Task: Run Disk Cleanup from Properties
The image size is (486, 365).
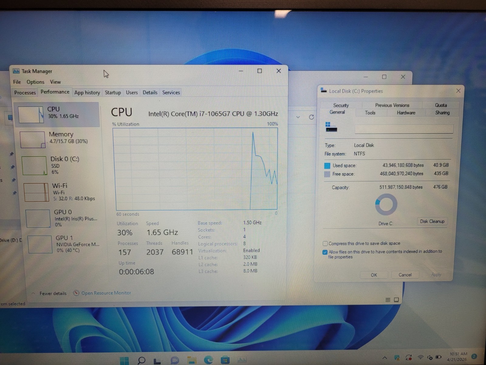Action: click(432, 221)
